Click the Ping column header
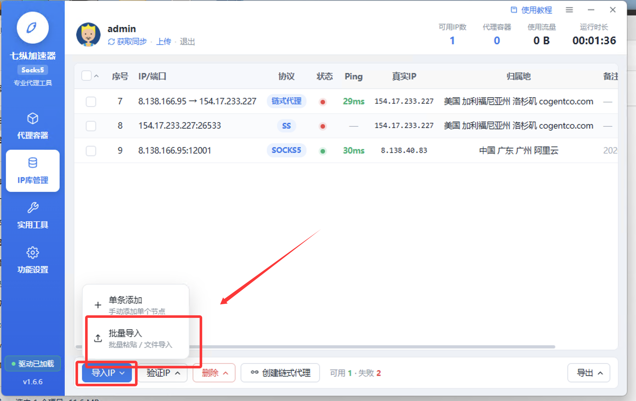Viewport: 636px width, 401px height. click(x=354, y=77)
